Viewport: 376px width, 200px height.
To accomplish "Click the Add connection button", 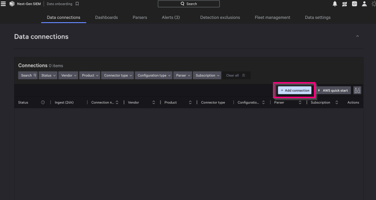I will pyautogui.click(x=295, y=90).
